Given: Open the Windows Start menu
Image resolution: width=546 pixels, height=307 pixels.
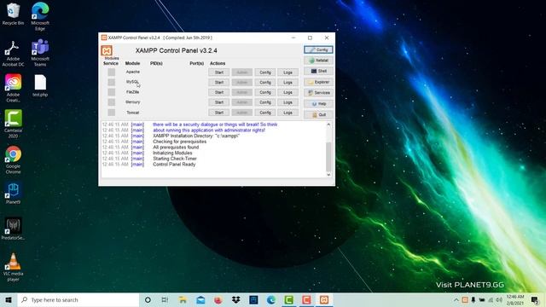Looking at the screenshot, I should coord(9,299).
